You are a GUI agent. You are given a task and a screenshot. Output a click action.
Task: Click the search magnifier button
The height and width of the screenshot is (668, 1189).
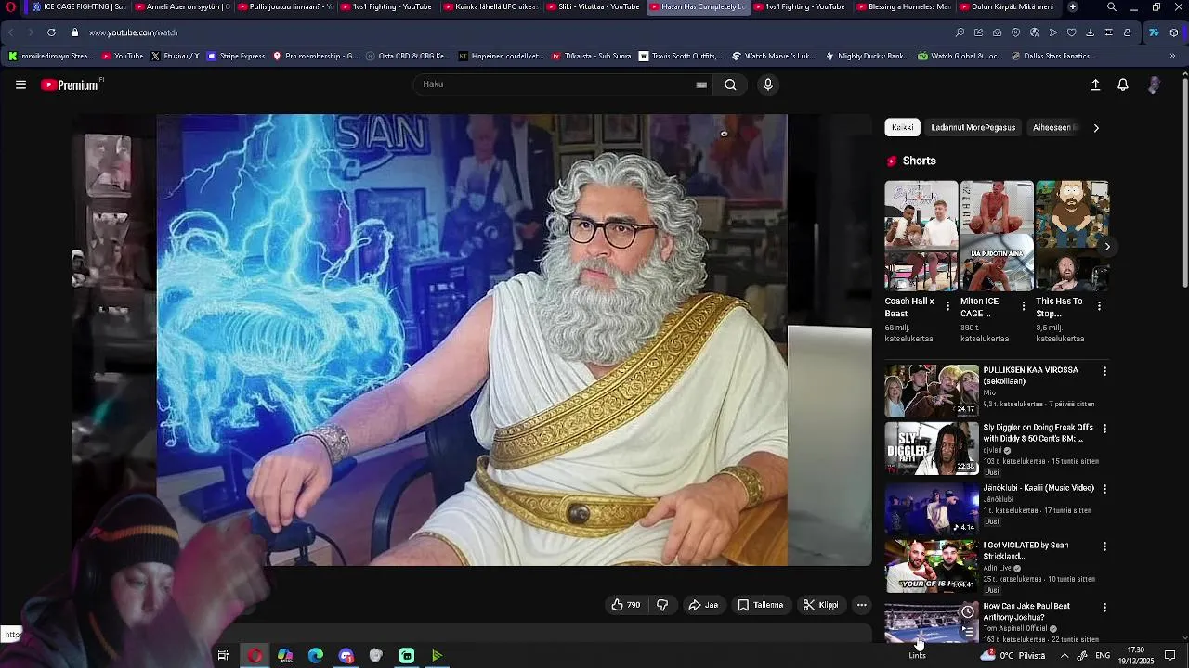[x=730, y=84]
